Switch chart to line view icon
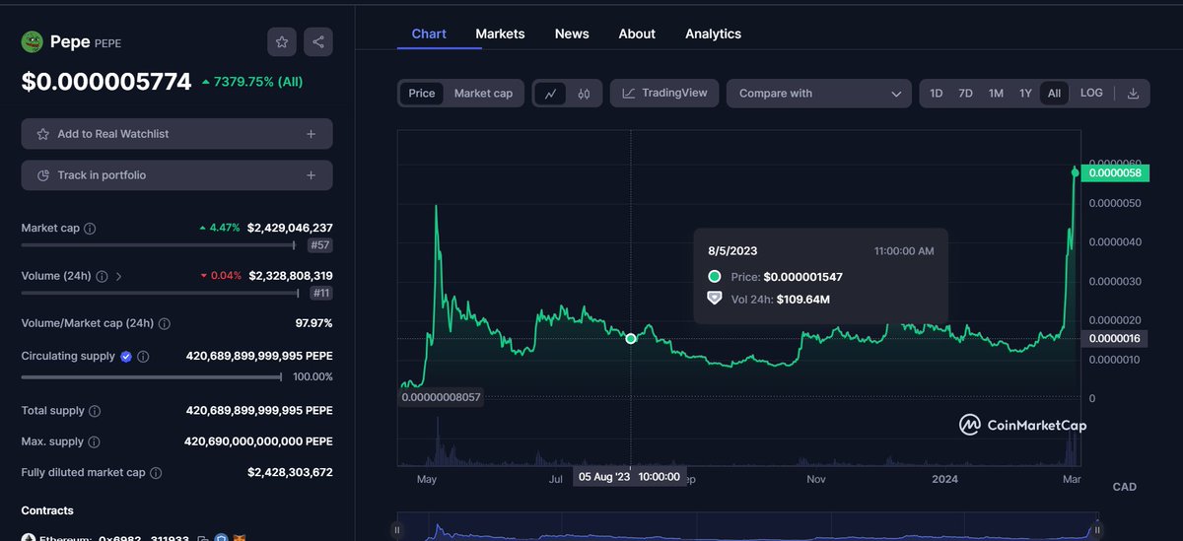1183x541 pixels. [x=550, y=94]
